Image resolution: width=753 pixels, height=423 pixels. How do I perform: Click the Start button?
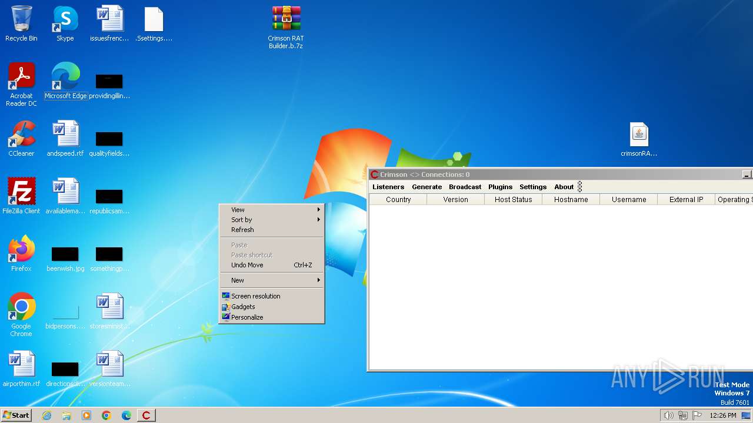16,415
